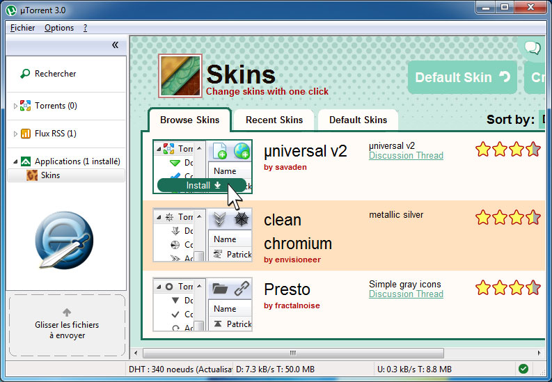Click DHT : 340 noeuds status entry
The width and height of the screenshot is (552, 382).
click(180, 369)
